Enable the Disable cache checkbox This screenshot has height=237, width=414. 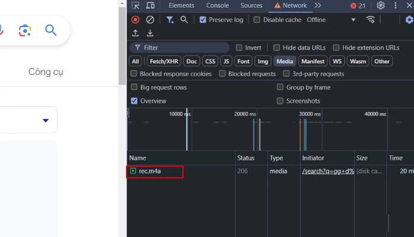(257, 20)
